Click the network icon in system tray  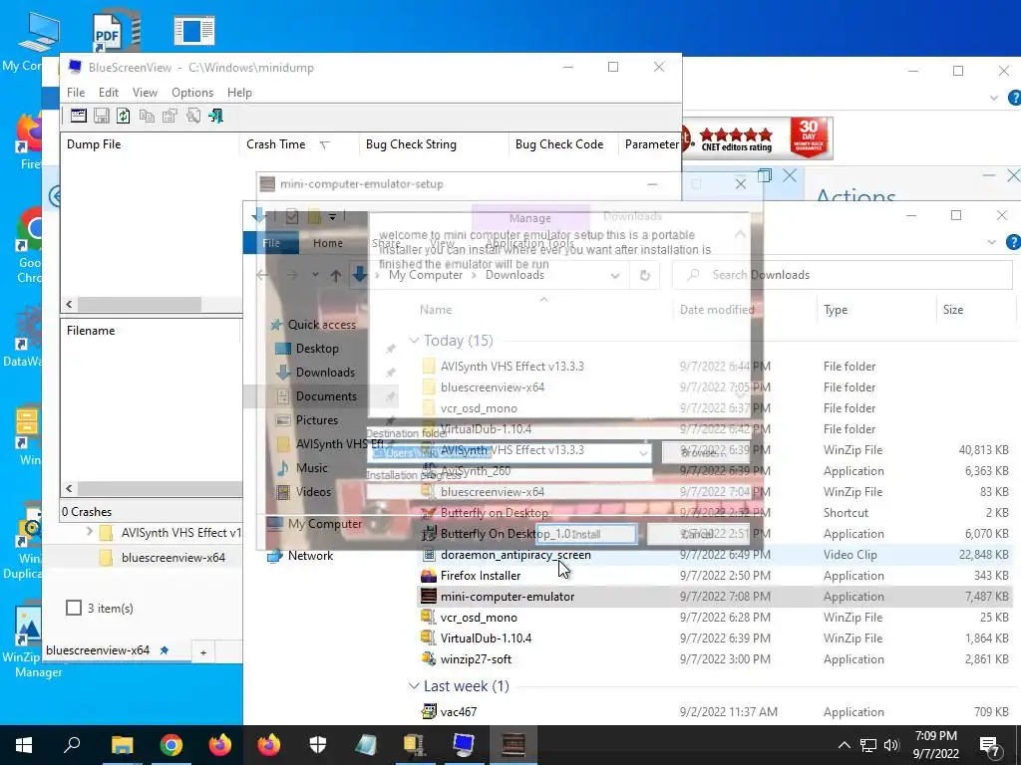[868, 745]
